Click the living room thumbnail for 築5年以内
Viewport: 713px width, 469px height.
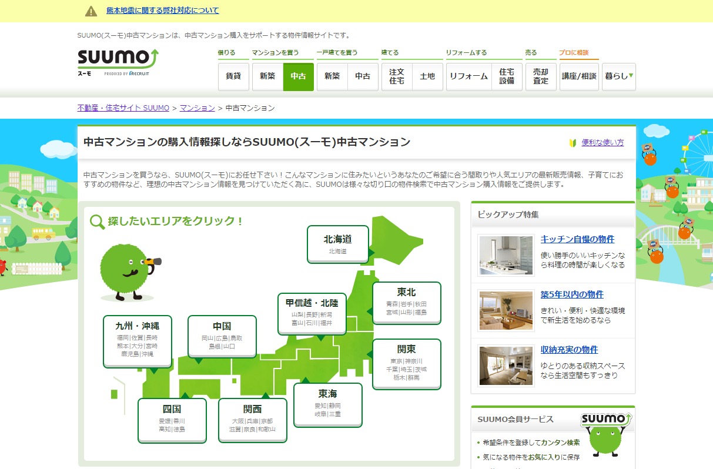[x=506, y=310]
